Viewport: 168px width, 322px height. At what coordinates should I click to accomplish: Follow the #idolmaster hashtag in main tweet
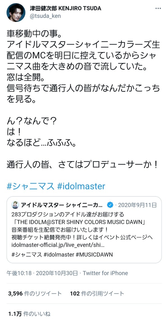coord(81,186)
